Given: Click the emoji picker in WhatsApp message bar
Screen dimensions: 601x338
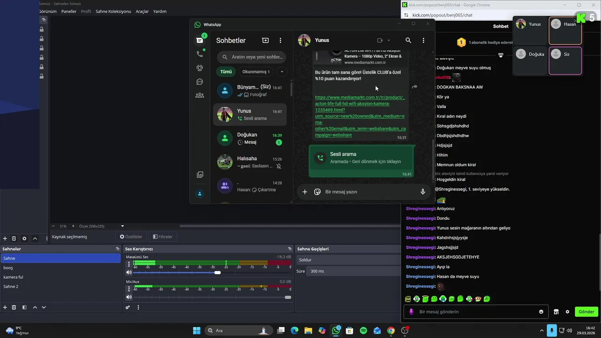Looking at the screenshot, I should [317, 192].
